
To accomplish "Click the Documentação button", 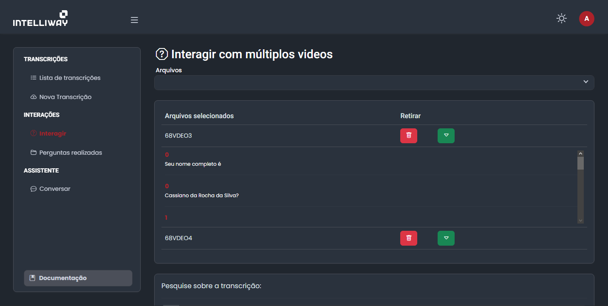I will 78,278.
